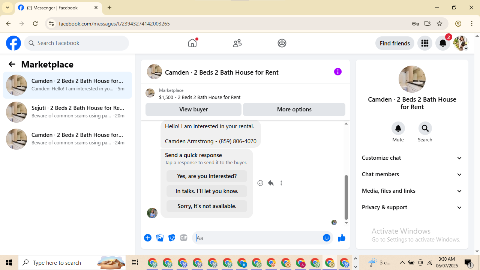Open the Chrome menu dots

point(472,24)
